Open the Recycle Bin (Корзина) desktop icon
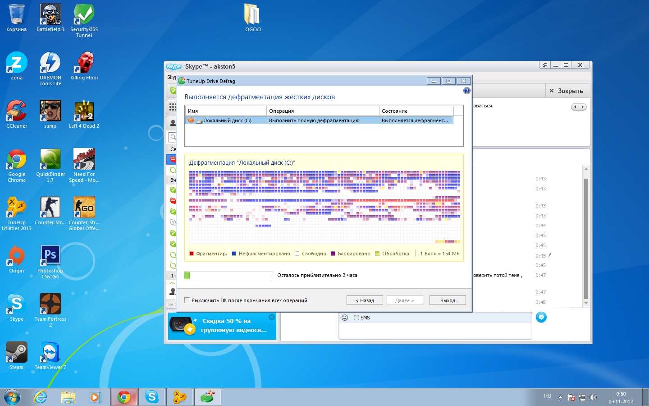This screenshot has height=406, width=649. 16,18
